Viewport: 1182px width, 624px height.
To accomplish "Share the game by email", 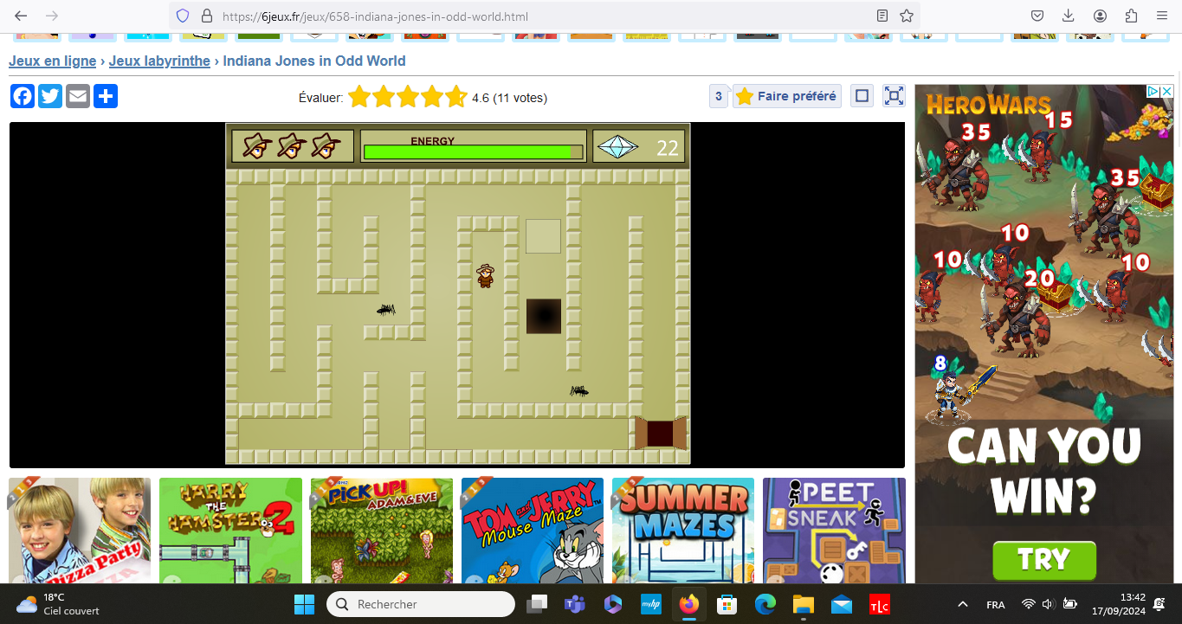I will [78, 96].
